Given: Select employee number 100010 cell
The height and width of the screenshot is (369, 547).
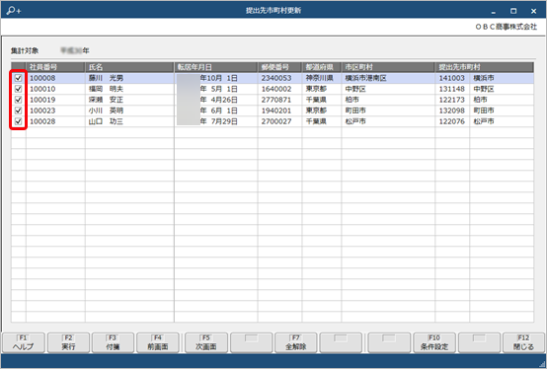Looking at the screenshot, I should pos(55,89).
